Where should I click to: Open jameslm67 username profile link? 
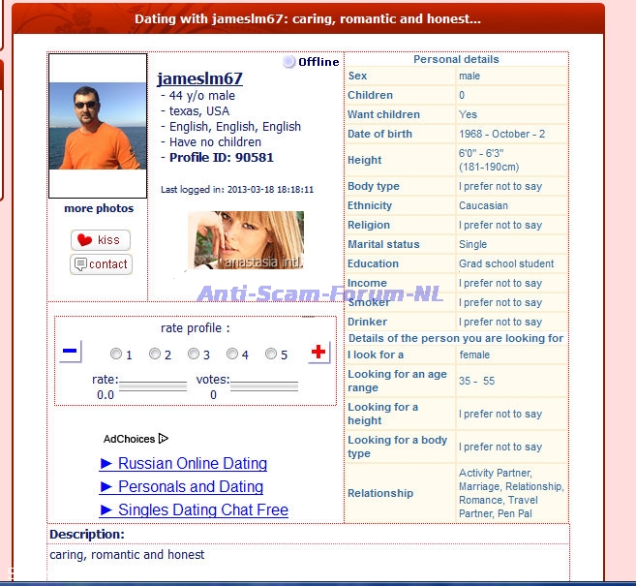click(199, 78)
